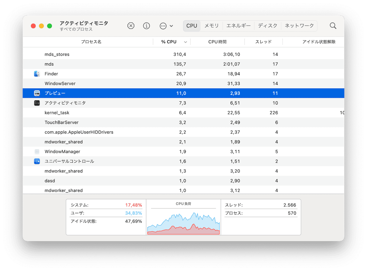Select the dasd process row
The image size is (367, 271).
click(183, 181)
